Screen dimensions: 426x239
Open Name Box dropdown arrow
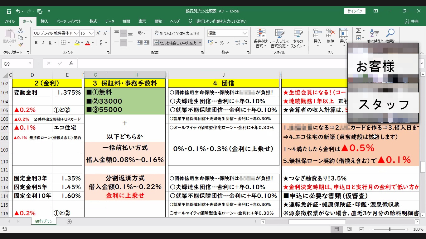(30, 63)
